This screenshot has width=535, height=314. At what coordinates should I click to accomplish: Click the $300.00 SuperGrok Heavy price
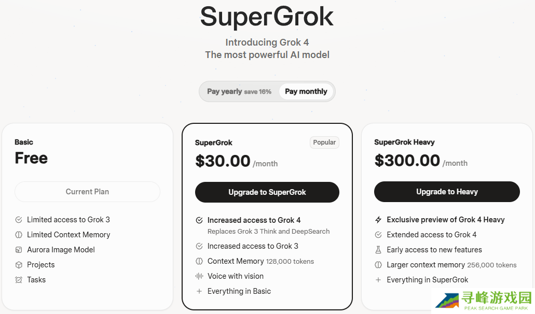coord(407,161)
